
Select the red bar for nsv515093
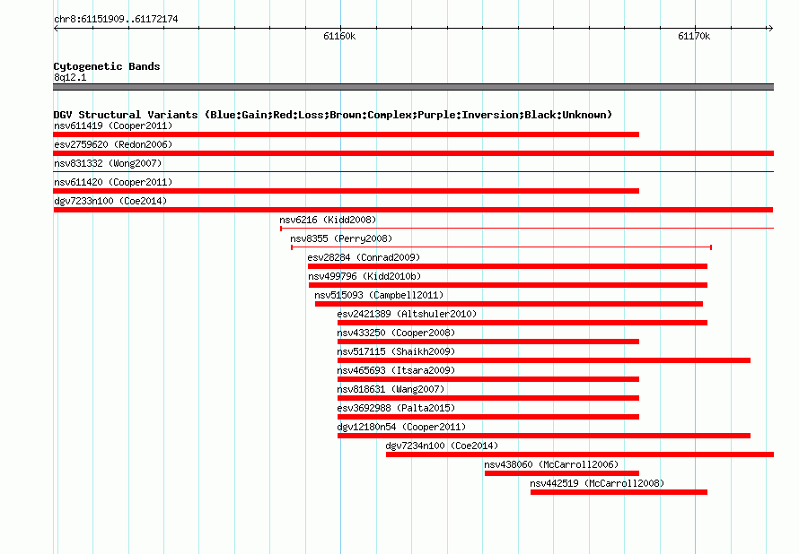coord(509,304)
